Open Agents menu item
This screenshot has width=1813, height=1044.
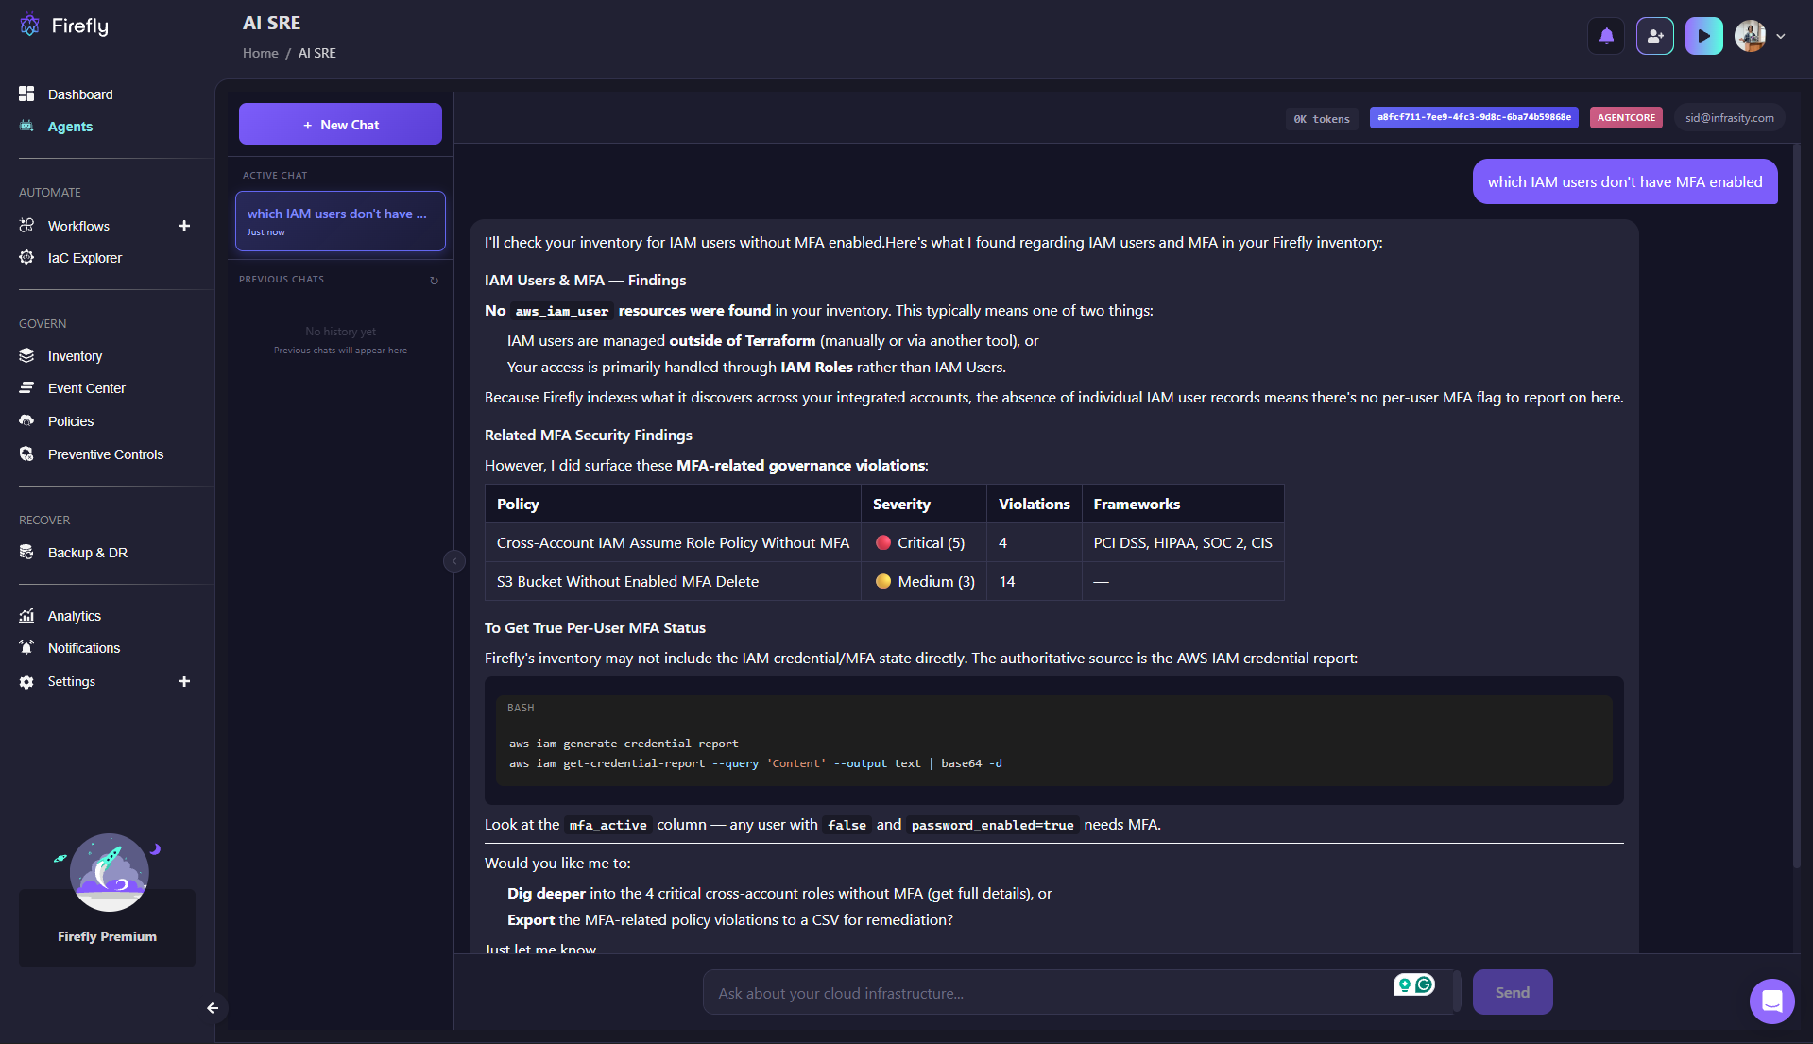[x=70, y=127]
